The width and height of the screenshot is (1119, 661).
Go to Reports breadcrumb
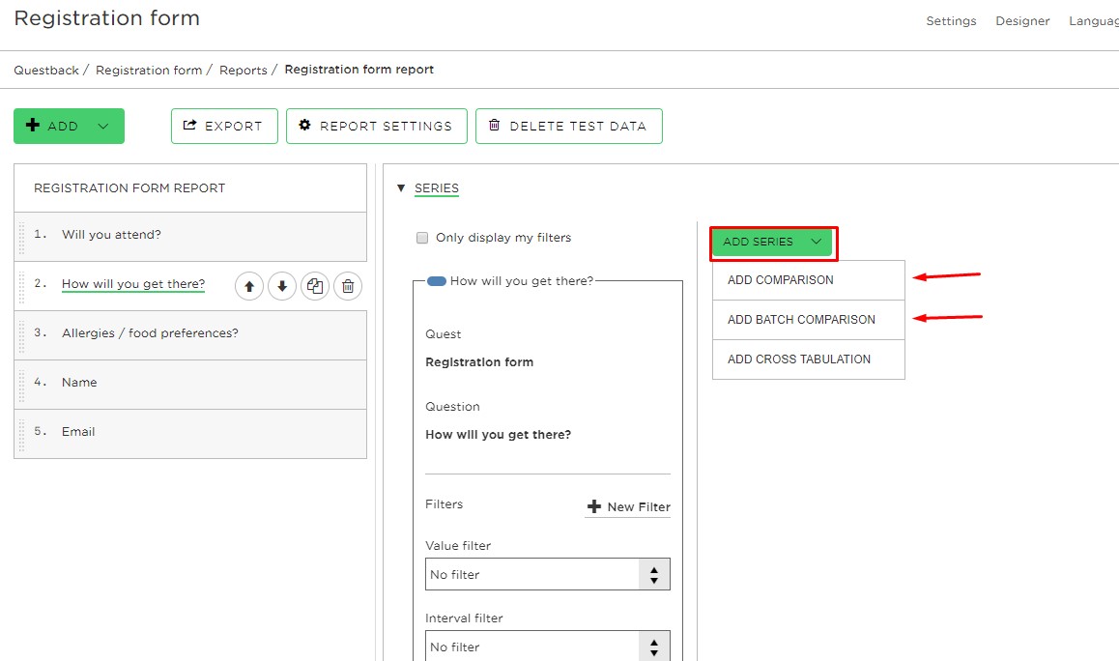[x=243, y=70]
